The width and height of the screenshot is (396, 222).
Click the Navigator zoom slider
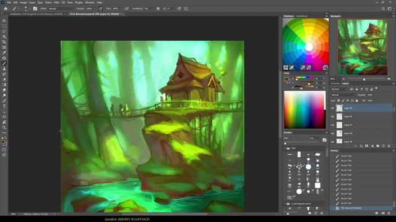click(x=364, y=80)
